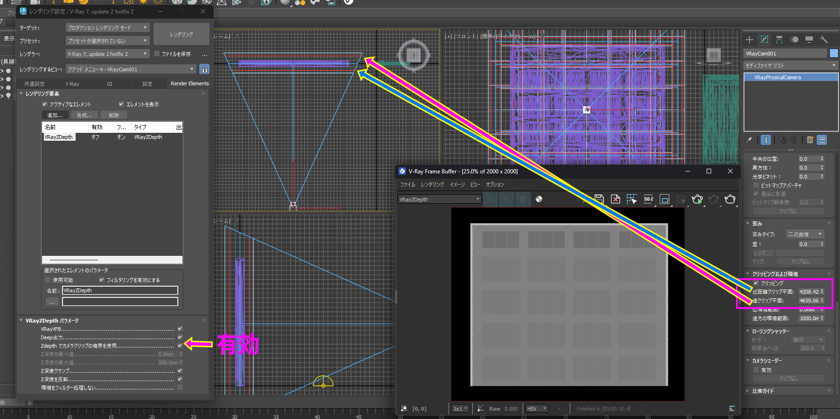
Task: Disable the クリッピング checkbox
Action: click(x=756, y=283)
